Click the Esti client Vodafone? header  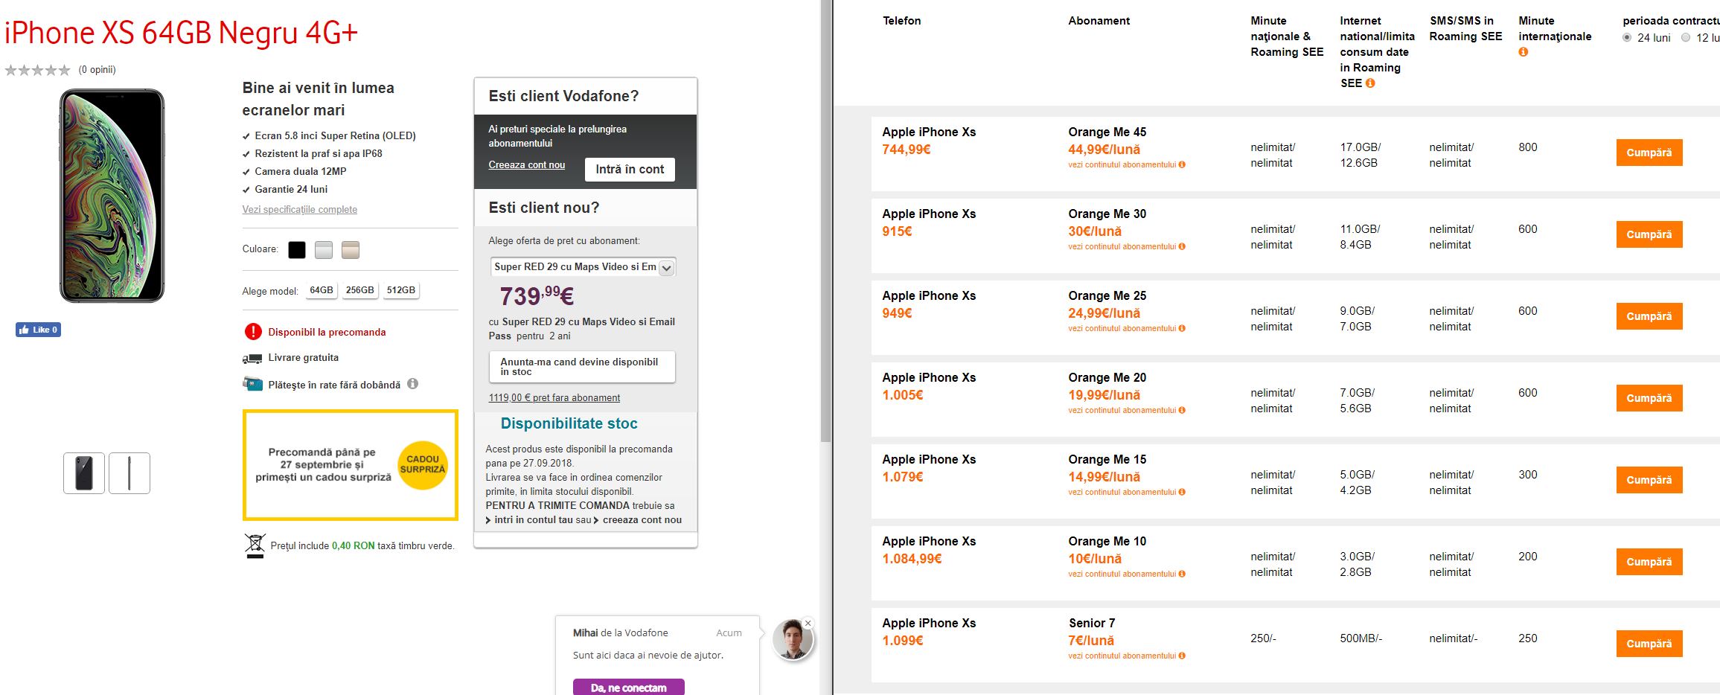(563, 96)
